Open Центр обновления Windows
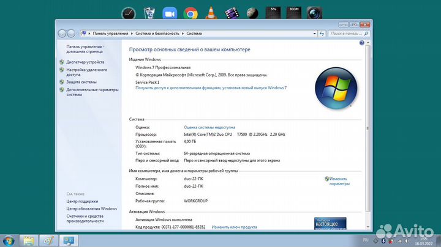This screenshot has height=247, width=441. pos(91,209)
